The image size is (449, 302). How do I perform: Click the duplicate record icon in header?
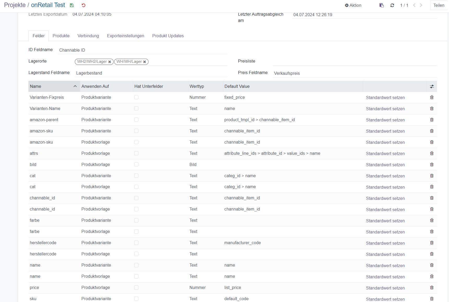click(x=382, y=5)
